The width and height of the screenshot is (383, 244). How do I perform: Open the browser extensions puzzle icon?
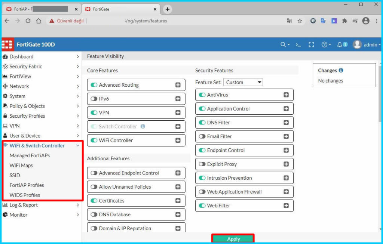coord(344,21)
